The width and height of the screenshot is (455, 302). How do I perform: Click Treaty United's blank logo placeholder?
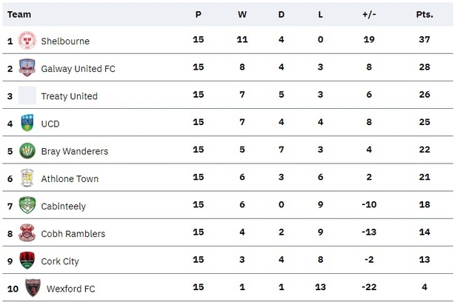click(27, 95)
